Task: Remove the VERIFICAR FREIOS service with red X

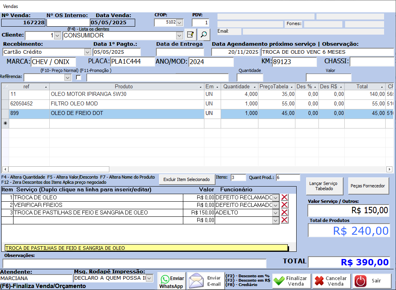Action: tap(284, 205)
